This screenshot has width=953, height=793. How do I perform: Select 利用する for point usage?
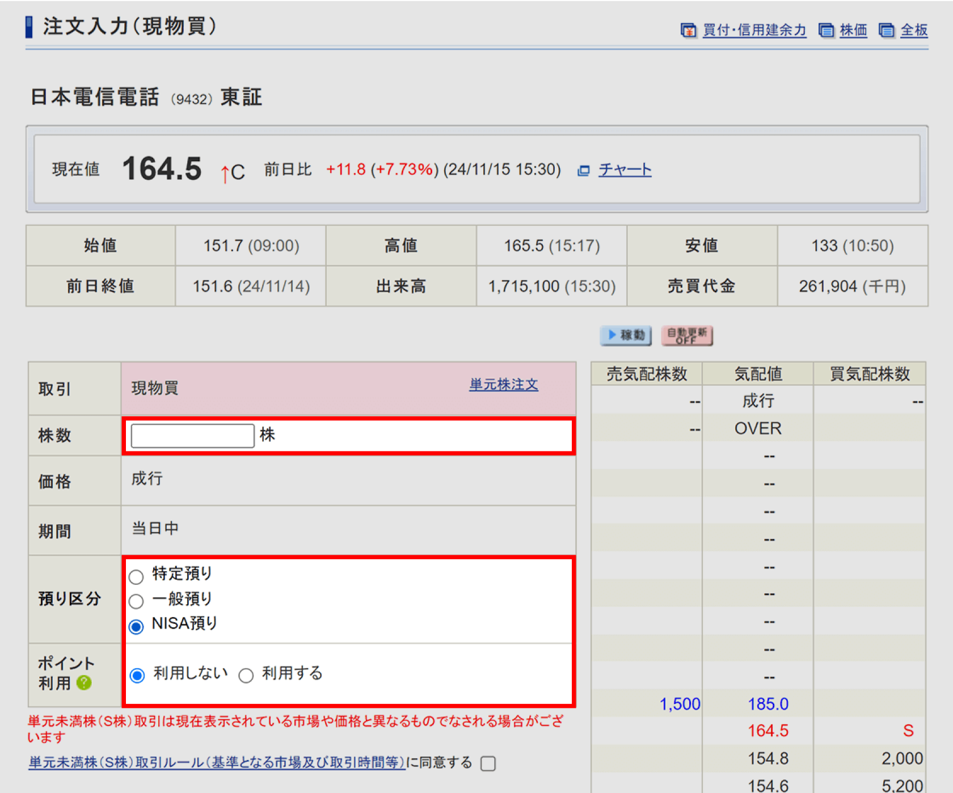click(x=246, y=676)
